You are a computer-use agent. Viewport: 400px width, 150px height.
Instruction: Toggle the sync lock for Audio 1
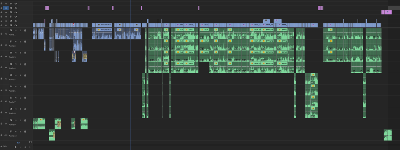point(11,30)
